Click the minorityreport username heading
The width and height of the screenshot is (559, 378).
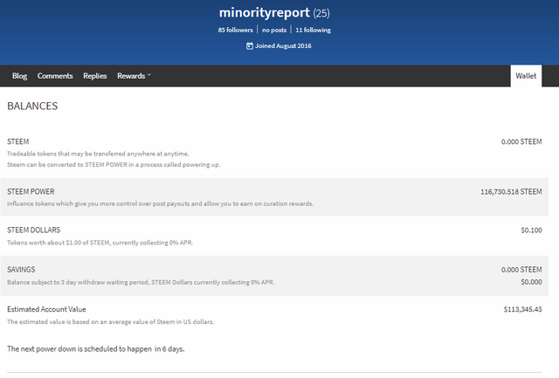coord(265,12)
